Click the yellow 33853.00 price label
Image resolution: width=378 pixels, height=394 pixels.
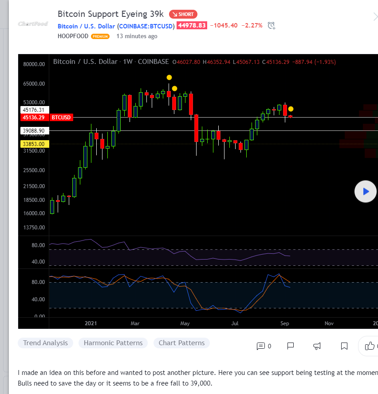click(x=33, y=144)
